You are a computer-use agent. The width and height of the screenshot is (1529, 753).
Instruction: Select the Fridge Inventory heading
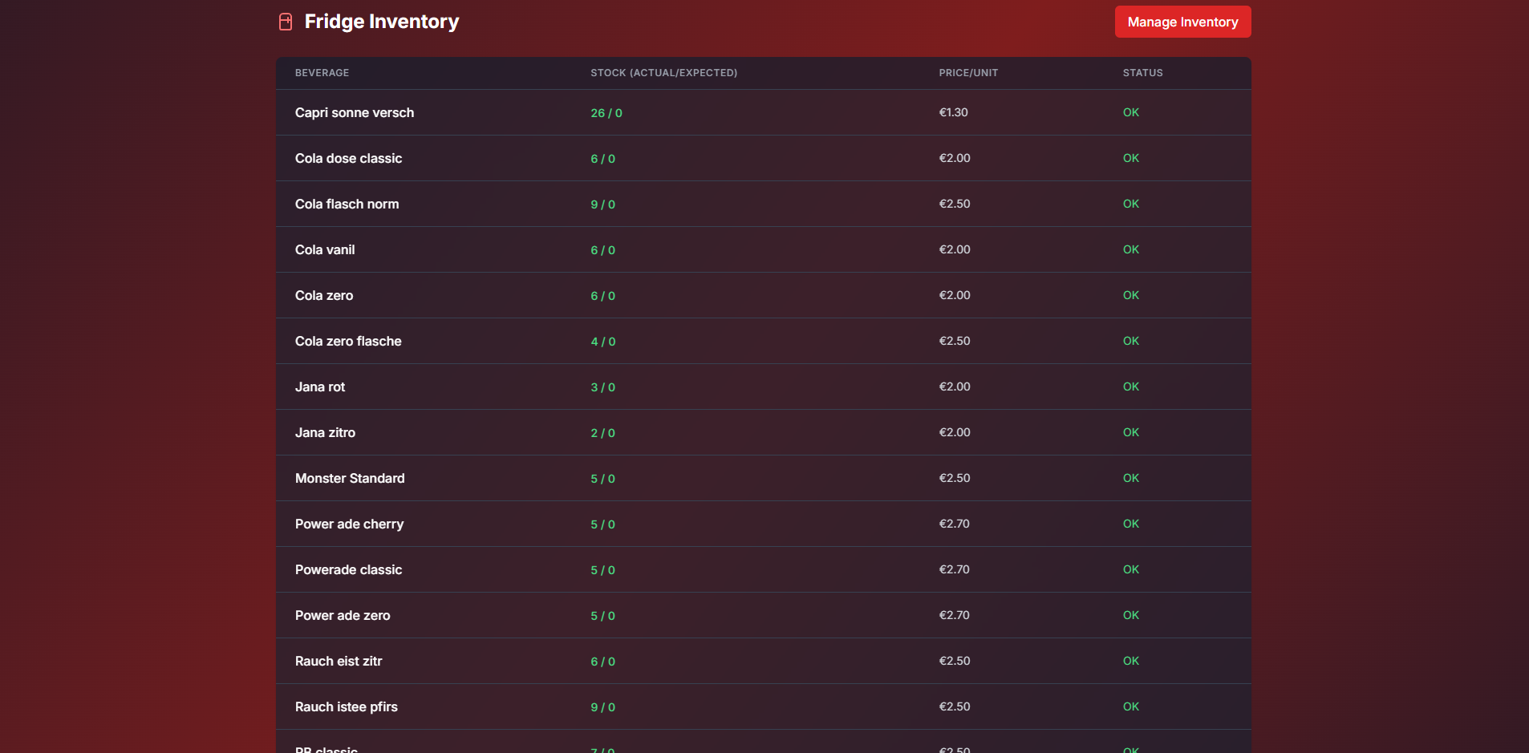382,22
